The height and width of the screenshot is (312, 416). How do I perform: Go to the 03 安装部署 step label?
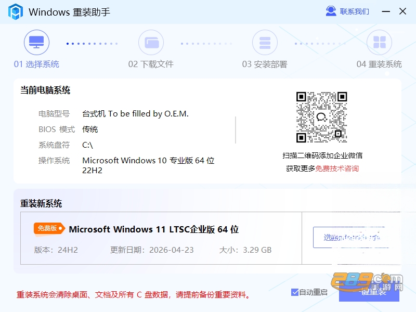[x=265, y=64]
